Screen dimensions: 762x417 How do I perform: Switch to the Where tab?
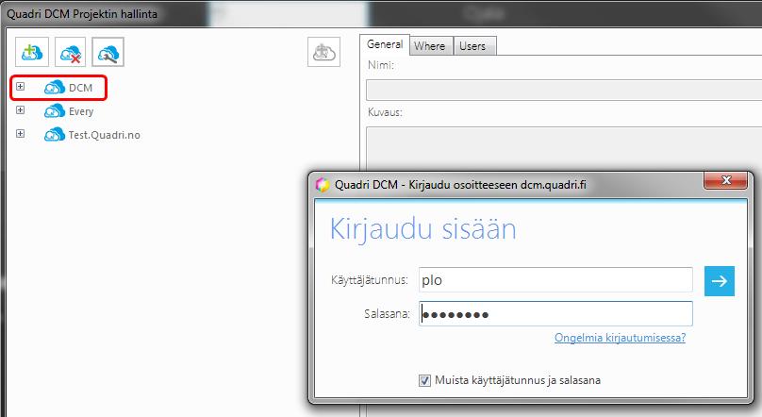(430, 46)
